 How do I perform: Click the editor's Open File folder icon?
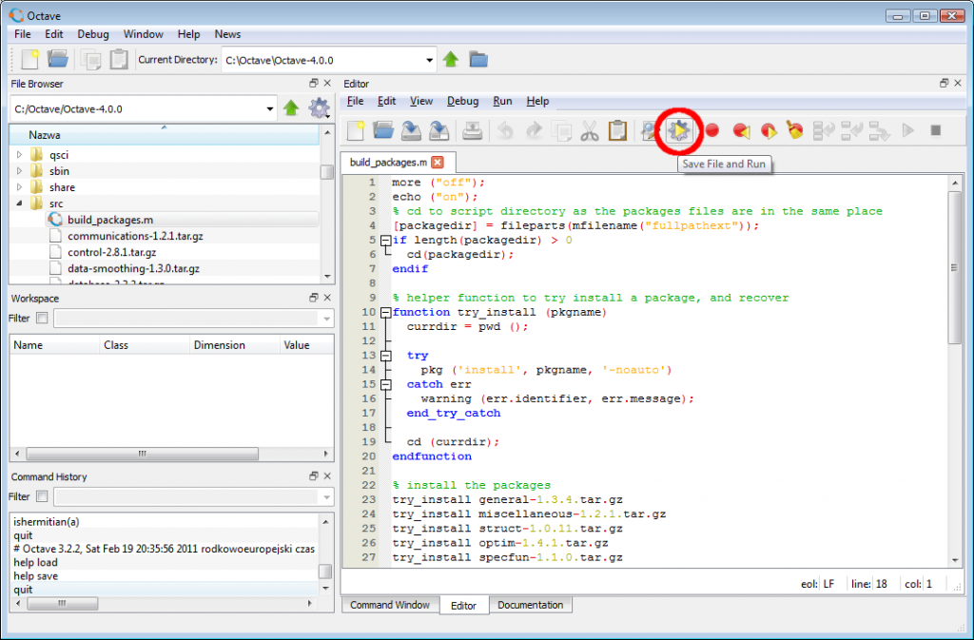pos(383,130)
